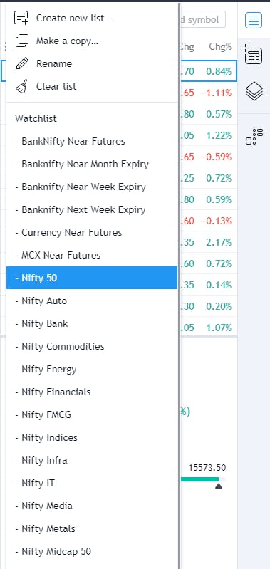The image size is (270, 569).
Task: Click the 15573.50 price range bar
Action: [203, 479]
